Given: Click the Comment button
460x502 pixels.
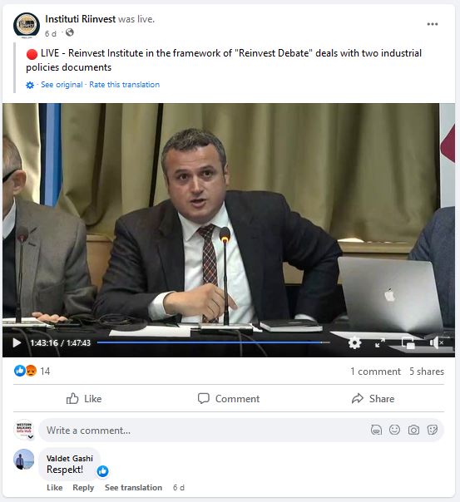Looking at the screenshot, I should coord(229,399).
